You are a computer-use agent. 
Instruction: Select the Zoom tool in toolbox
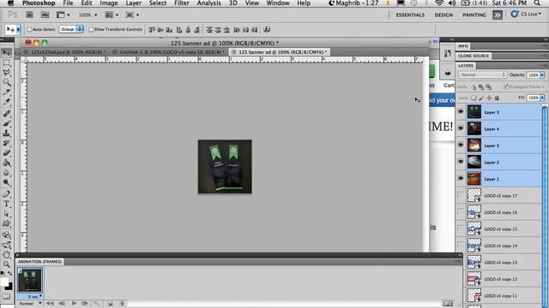tap(6, 264)
